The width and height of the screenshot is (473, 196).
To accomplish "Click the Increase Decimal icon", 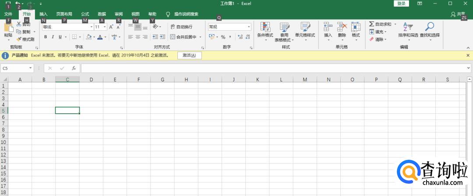I will click(x=240, y=37).
